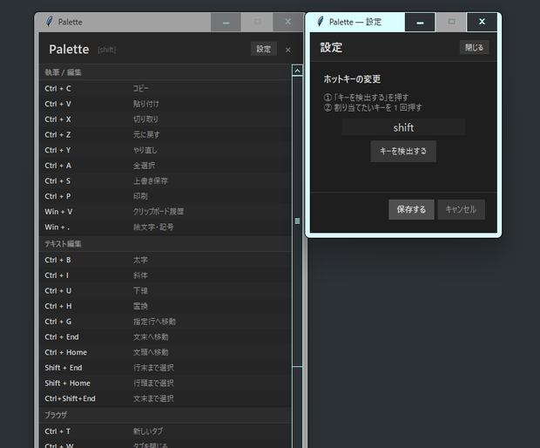Close the Palette panel with the small x
This screenshot has height=448, width=540.
pos(288,50)
